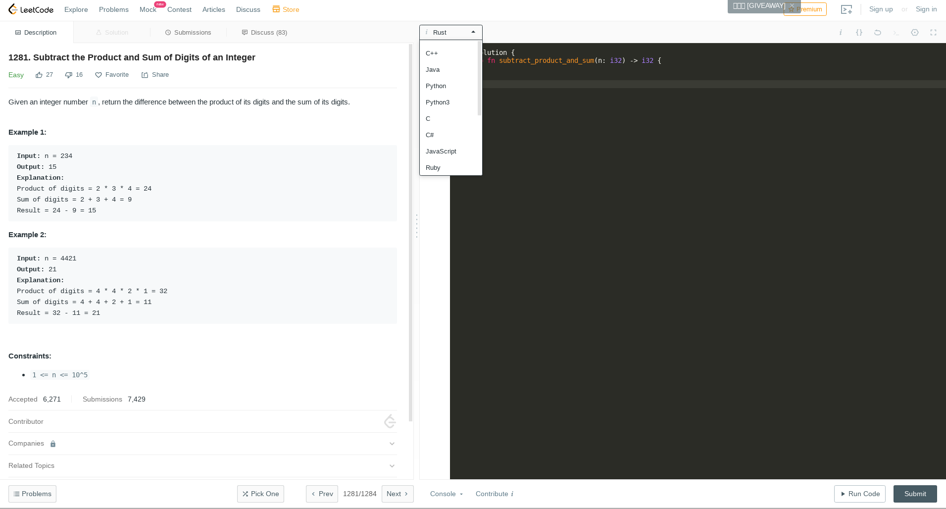This screenshot has height=509, width=946.
Task: Click the Premium button
Action: [805, 9]
